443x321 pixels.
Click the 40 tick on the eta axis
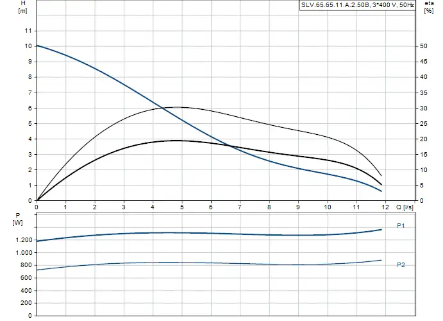[x=424, y=77]
